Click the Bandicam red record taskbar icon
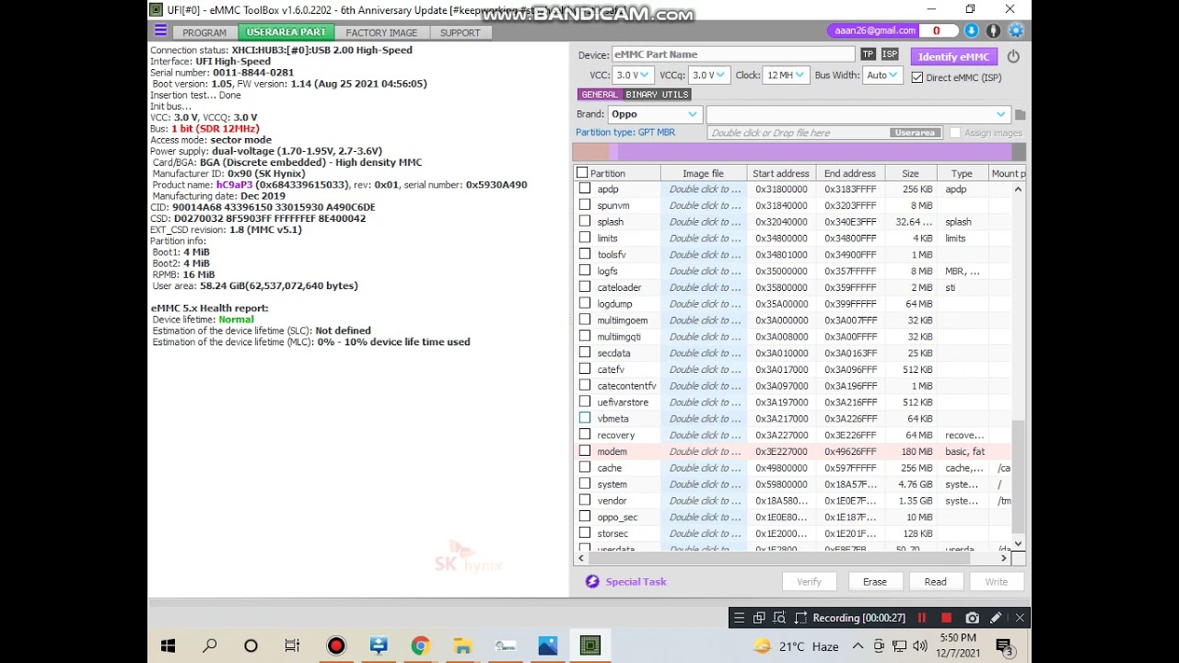 pyautogui.click(x=336, y=646)
